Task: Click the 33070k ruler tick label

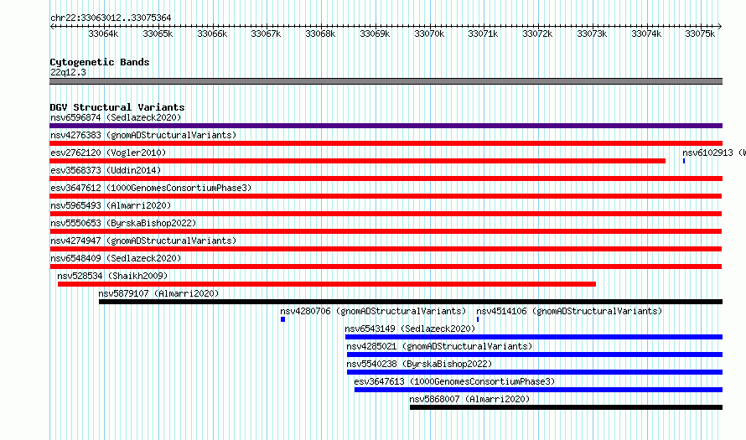Action: point(429,34)
